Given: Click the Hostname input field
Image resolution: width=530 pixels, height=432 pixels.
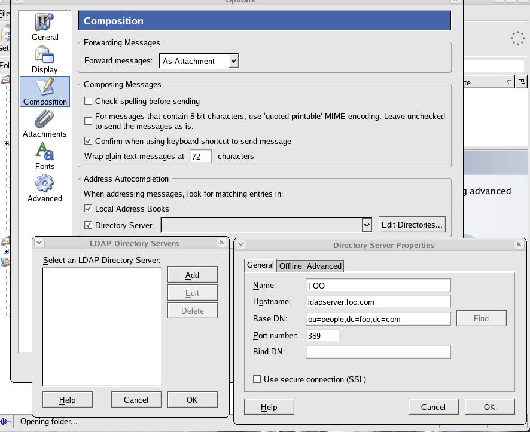Looking at the screenshot, I should [378, 302].
